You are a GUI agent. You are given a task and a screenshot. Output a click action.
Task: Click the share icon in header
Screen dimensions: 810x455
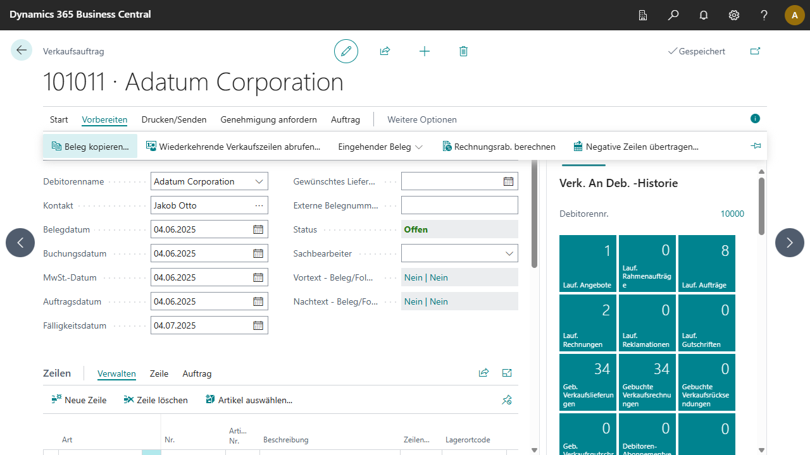point(385,51)
